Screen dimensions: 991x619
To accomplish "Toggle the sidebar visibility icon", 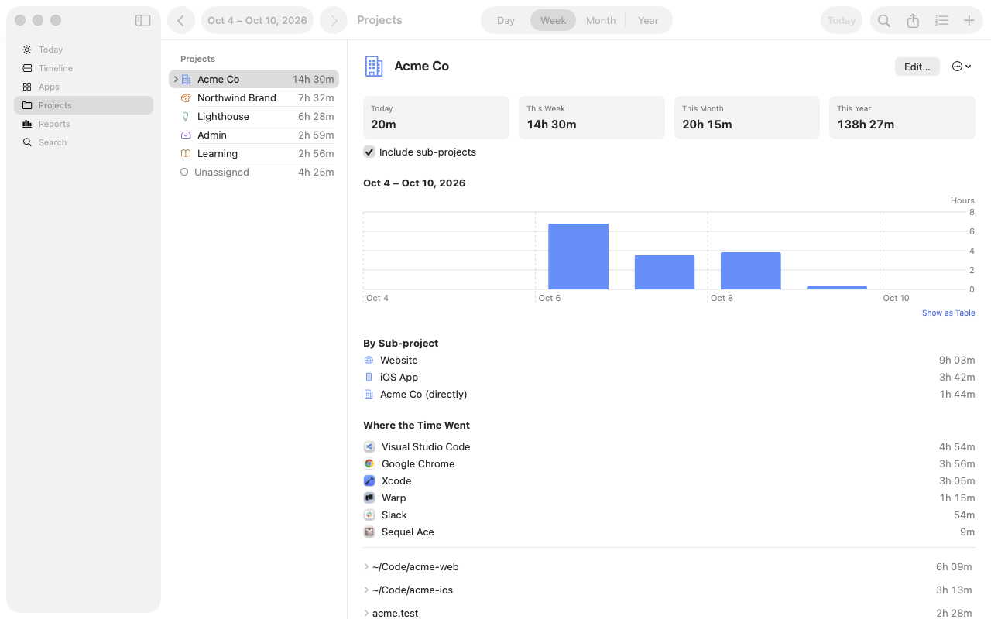I will pos(142,20).
